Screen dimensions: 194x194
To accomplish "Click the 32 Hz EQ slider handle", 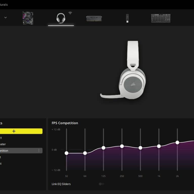I will coord(66,153).
